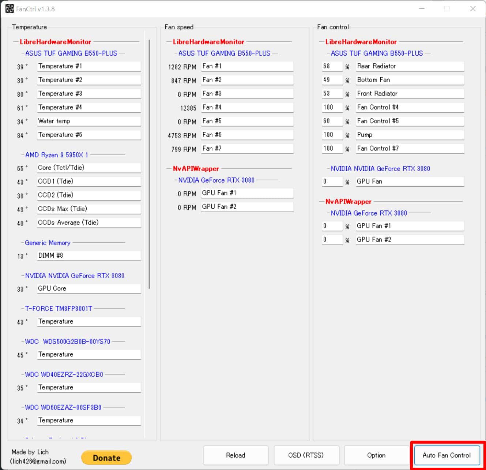Click the Pump percent value box
486x470 pixels.
click(x=332, y=135)
